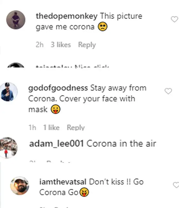Click the 2h timestamp on thedopemonkey's comment
This screenshot has height=208, width=179.
[x=39, y=45]
